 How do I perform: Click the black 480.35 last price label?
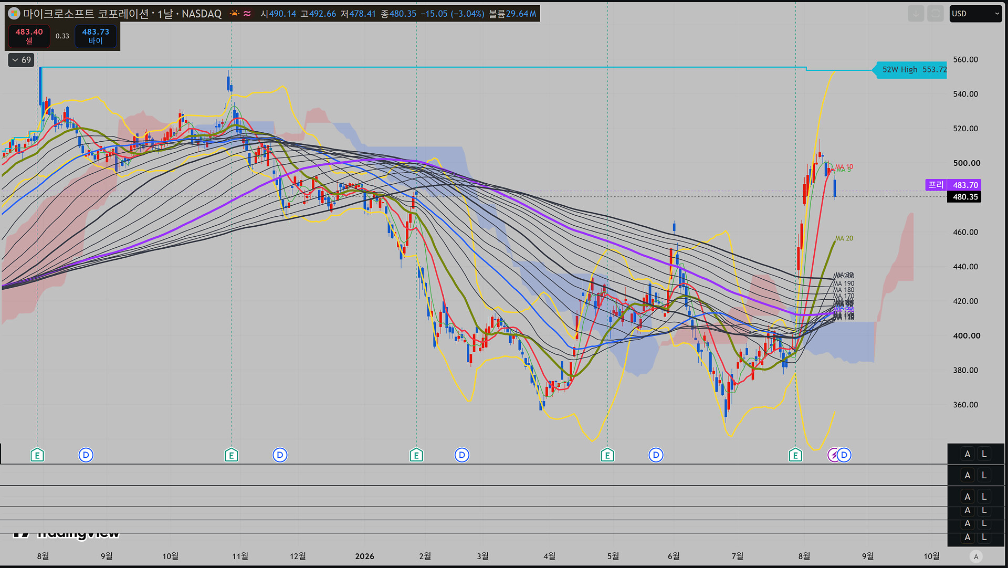[964, 197]
